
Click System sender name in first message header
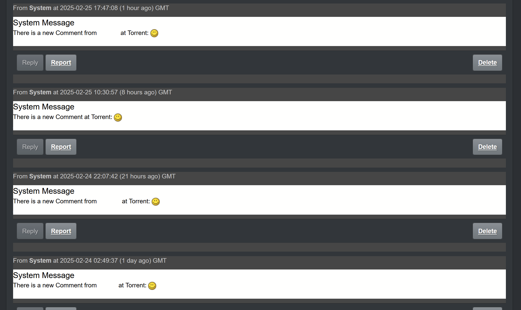[x=40, y=8]
